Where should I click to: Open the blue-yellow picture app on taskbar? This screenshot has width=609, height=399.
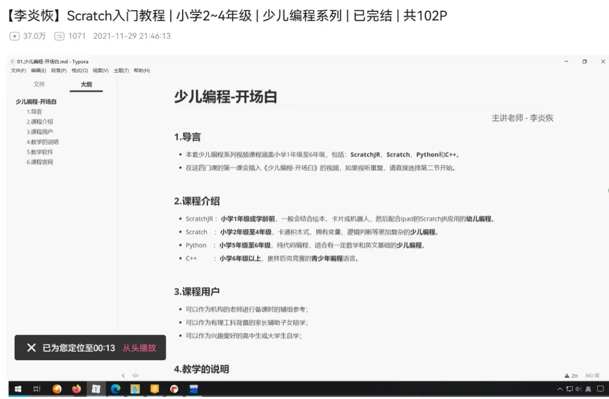(x=135, y=389)
